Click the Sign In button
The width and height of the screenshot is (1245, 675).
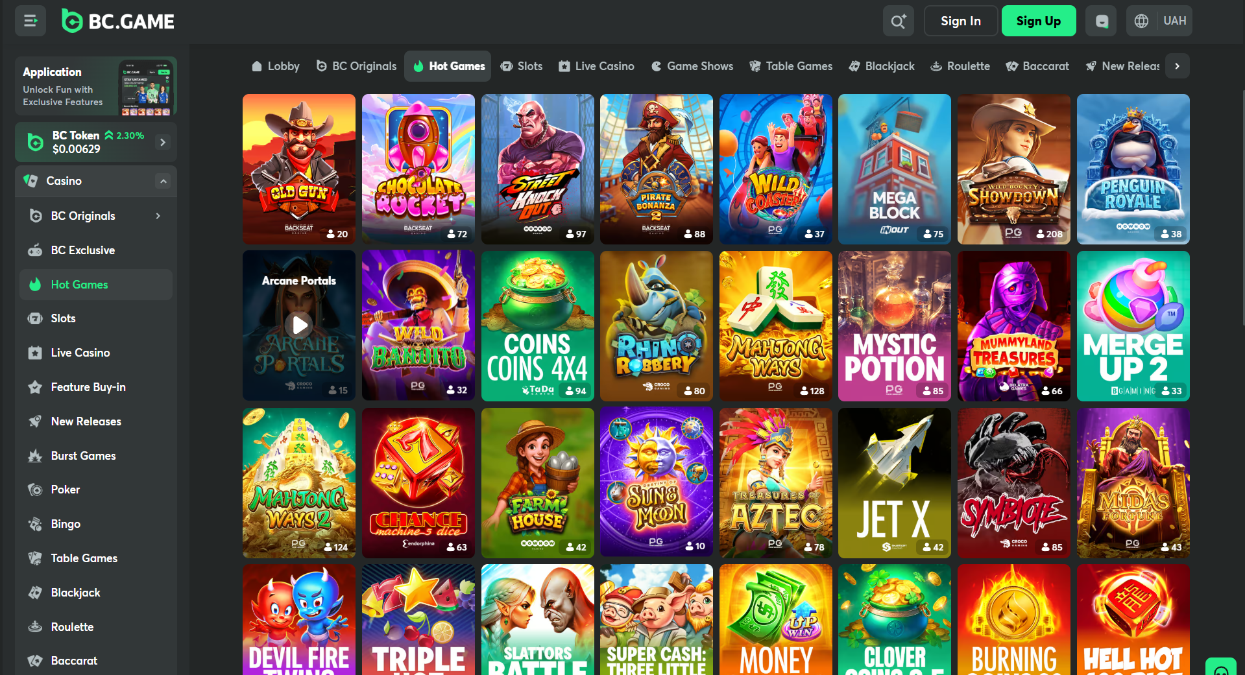pyautogui.click(x=961, y=21)
